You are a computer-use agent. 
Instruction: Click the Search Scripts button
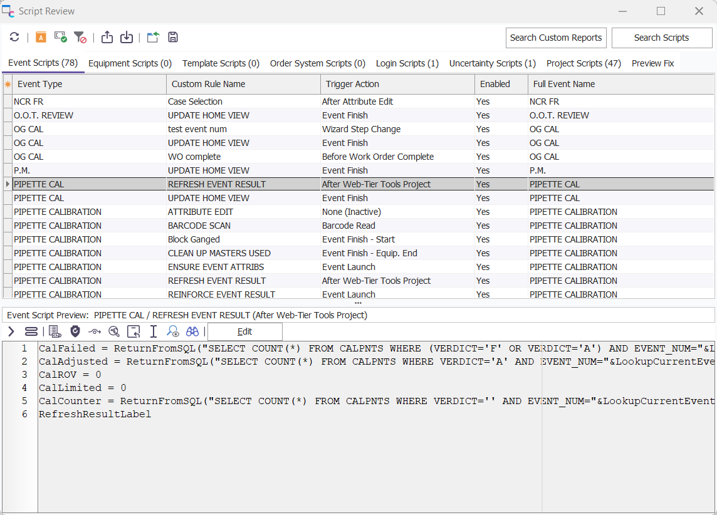tap(661, 38)
